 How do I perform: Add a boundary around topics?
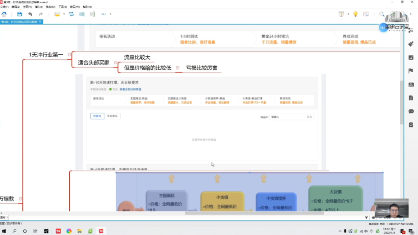click(x=82, y=14)
